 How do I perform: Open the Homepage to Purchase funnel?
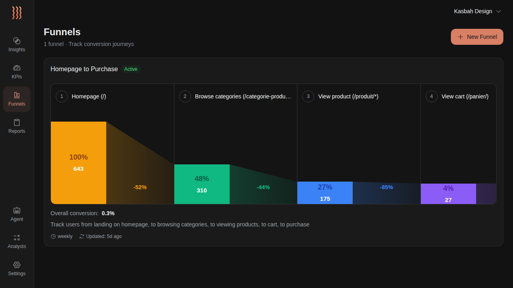[x=84, y=69]
